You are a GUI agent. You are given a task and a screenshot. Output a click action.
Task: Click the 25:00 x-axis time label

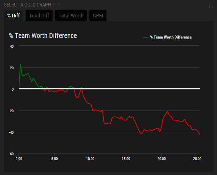[x=197, y=159]
